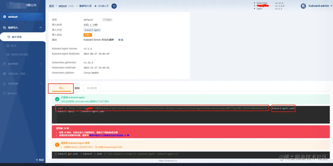Click the orange warning exclamation icon
Viewport: 333px width, 166px height.
57,145
